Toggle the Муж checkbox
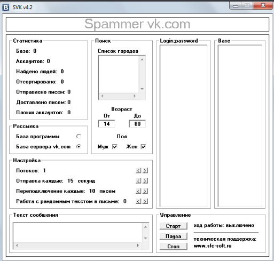 pyautogui.click(x=115, y=147)
